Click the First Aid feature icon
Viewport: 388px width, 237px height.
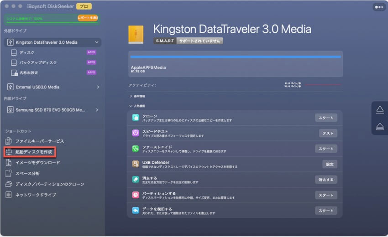pyautogui.click(x=136, y=149)
